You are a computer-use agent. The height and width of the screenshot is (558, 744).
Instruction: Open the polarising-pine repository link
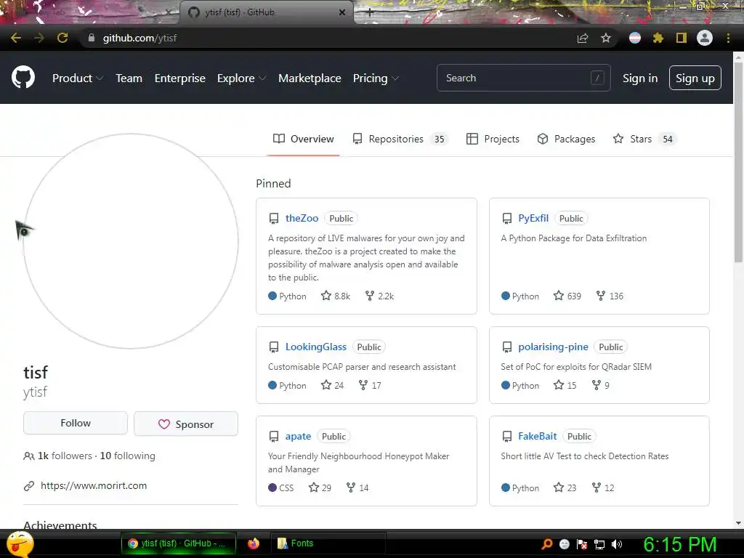(x=553, y=347)
